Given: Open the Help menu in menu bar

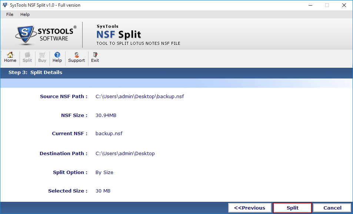Looking at the screenshot, I should point(25,14).
